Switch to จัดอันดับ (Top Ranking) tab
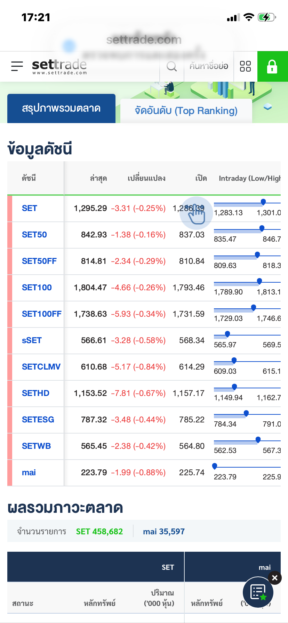 (186, 111)
